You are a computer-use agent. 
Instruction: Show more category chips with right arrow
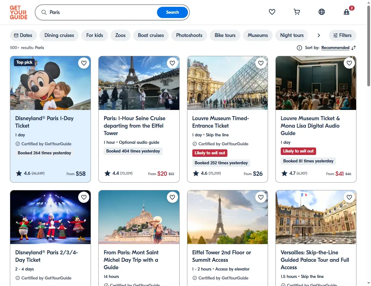coord(319,35)
